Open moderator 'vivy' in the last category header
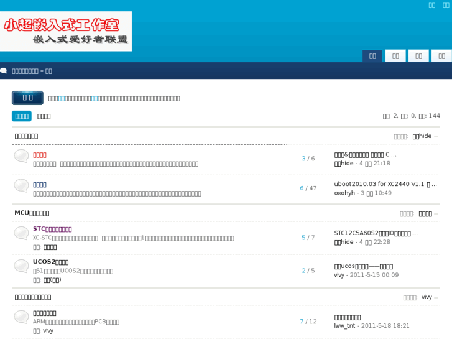 point(427,297)
